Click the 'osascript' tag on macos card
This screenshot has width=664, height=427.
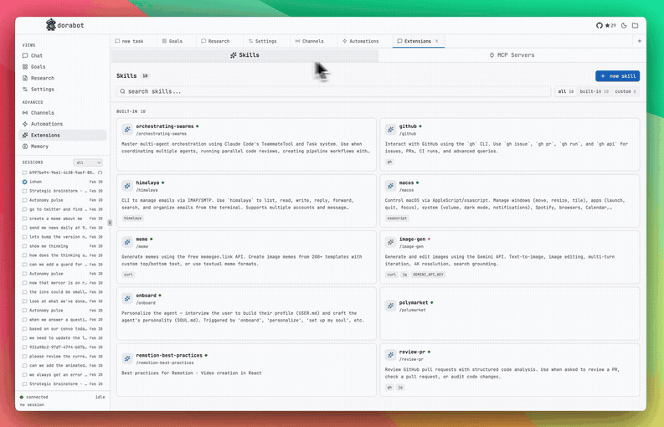[397, 219]
